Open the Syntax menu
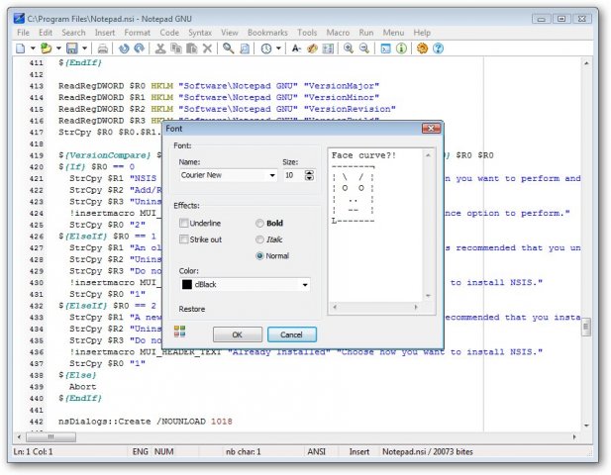Image resolution: width=611 pixels, height=475 pixels. click(201, 33)
